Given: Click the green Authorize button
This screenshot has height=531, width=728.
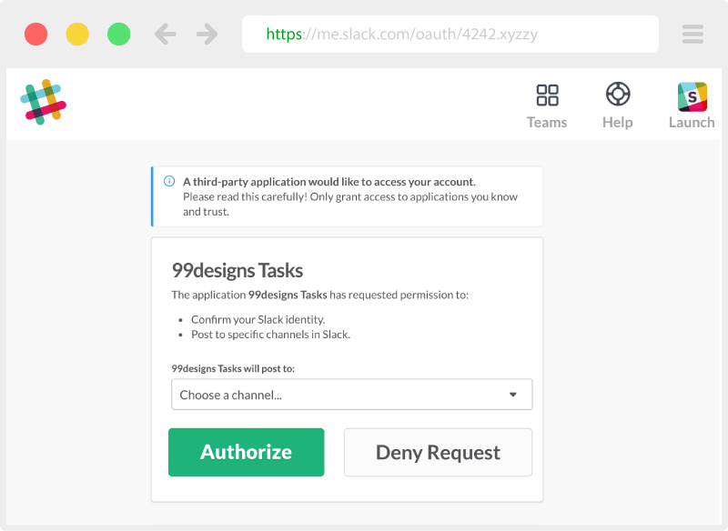Looking at the screenshot, I should [246, 452].
